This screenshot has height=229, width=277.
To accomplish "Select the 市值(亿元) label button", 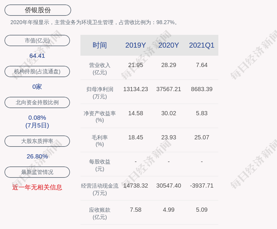I will (37, 40).
